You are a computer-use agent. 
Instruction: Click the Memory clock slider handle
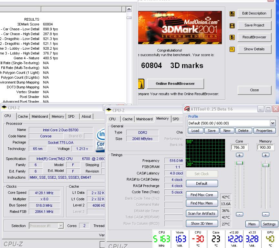(266, 165)
